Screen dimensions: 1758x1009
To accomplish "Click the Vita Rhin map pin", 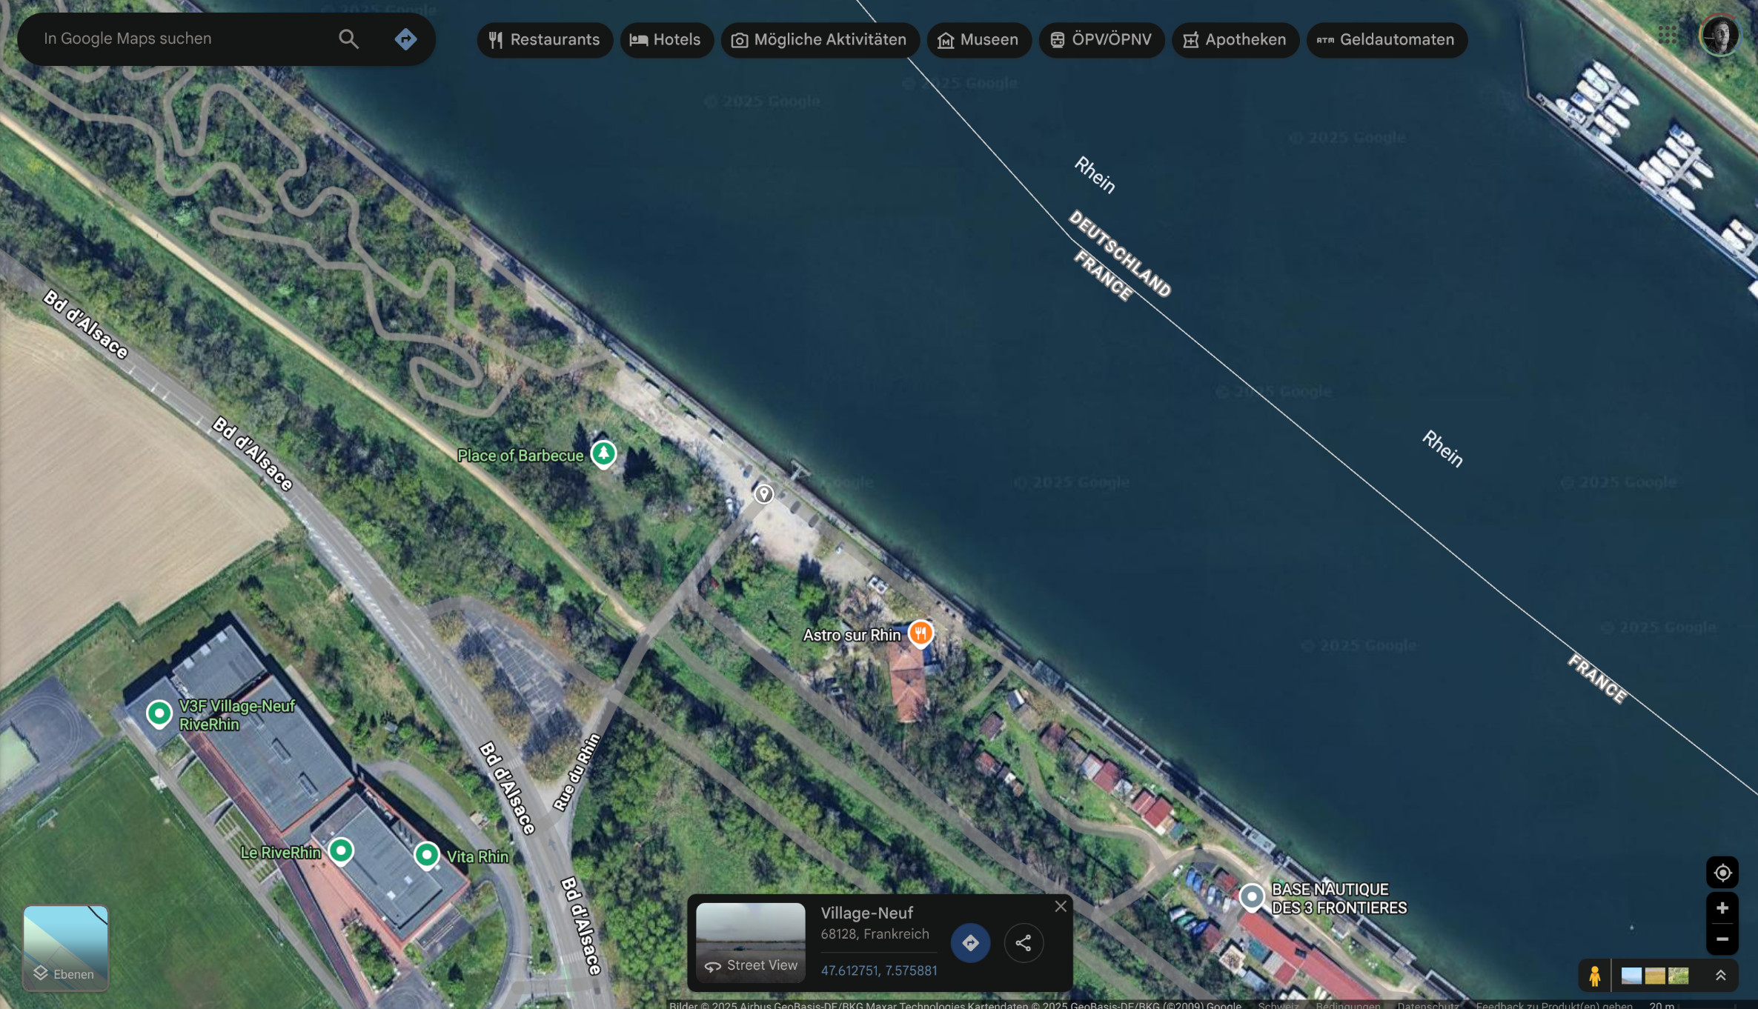I will tap(427, 855).
